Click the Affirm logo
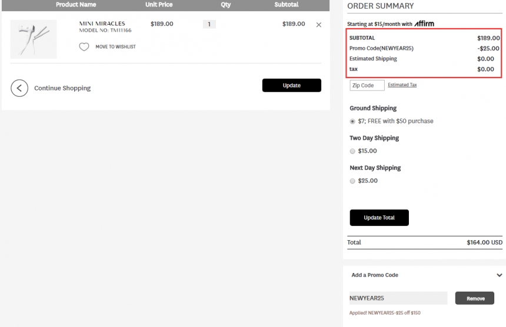The height and width of the screenshot is (327, 506). click(x=424, y=24)
